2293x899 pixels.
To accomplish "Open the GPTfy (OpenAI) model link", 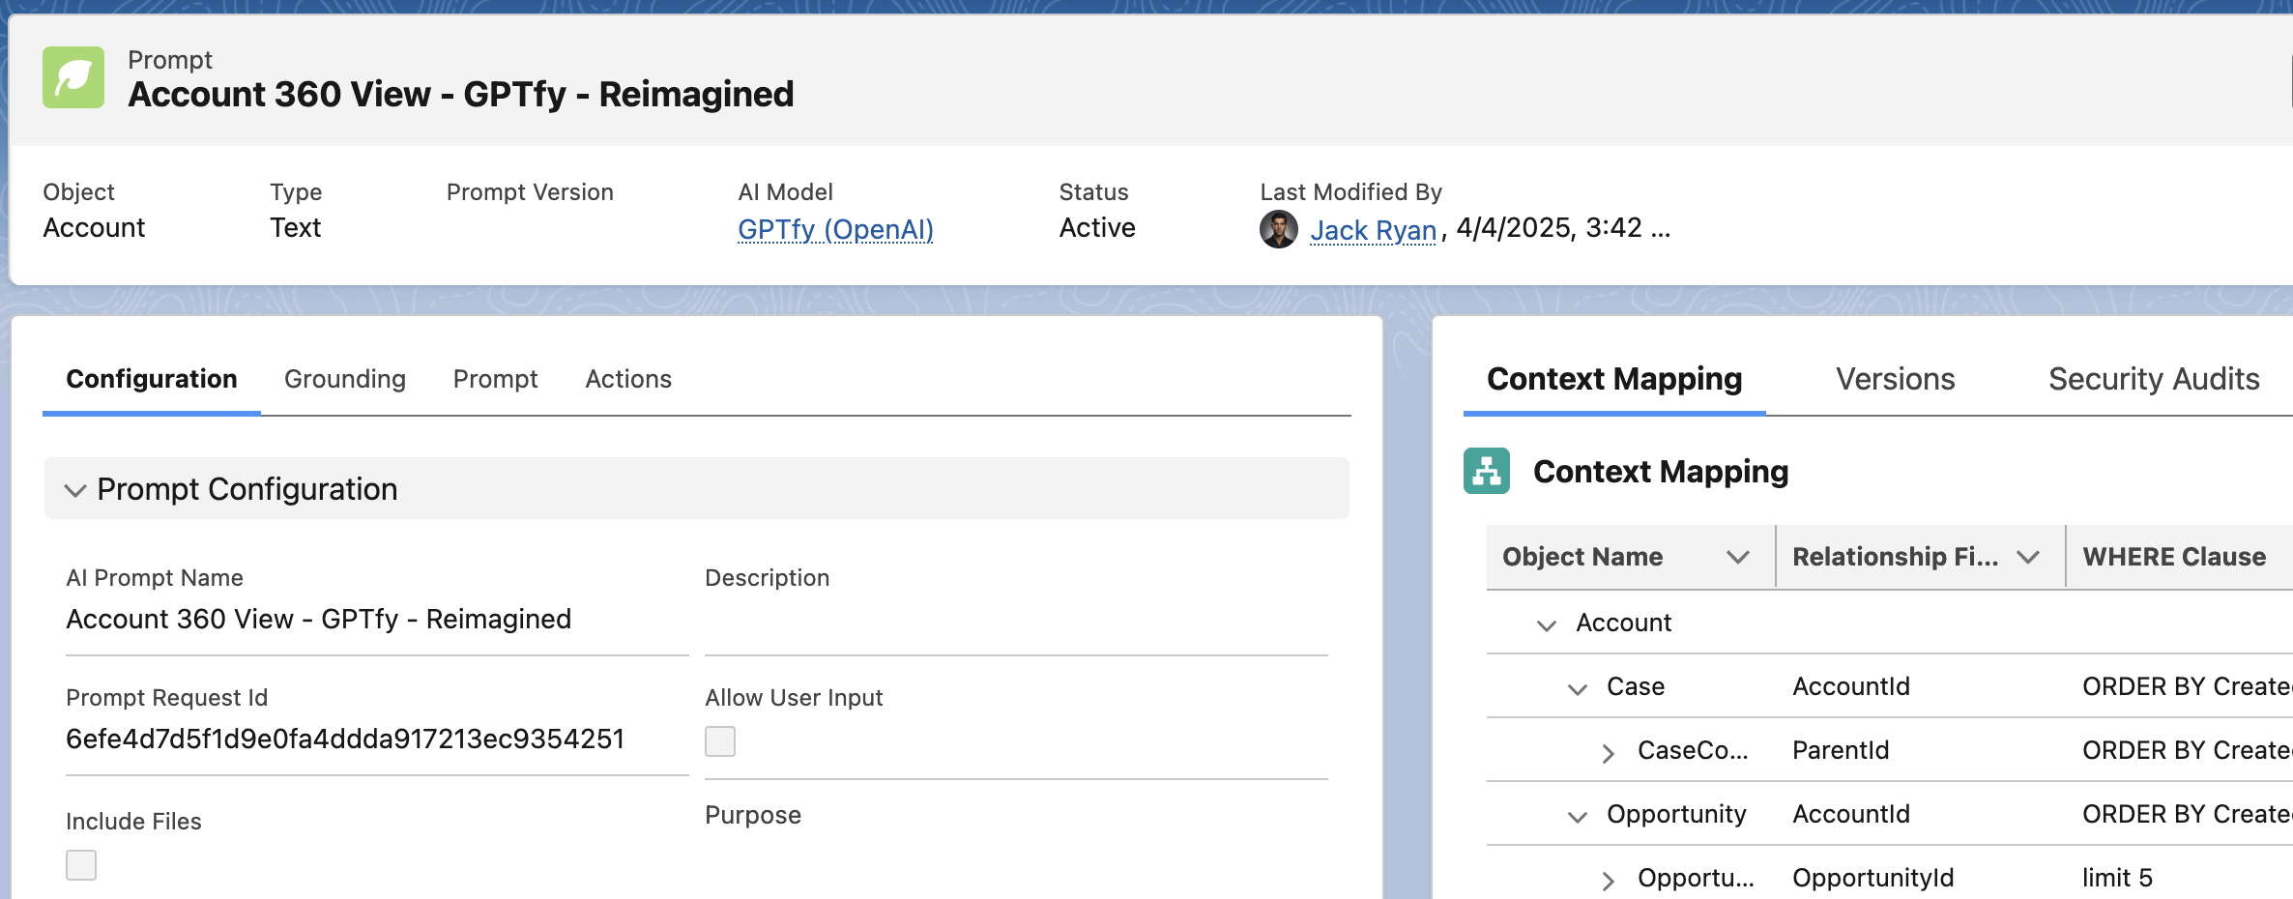I will 835,229.
